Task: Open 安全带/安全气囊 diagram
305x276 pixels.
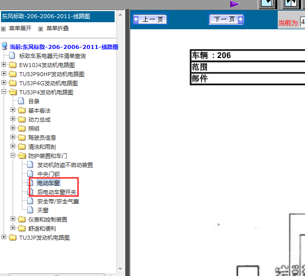Action: pos(58,201)
